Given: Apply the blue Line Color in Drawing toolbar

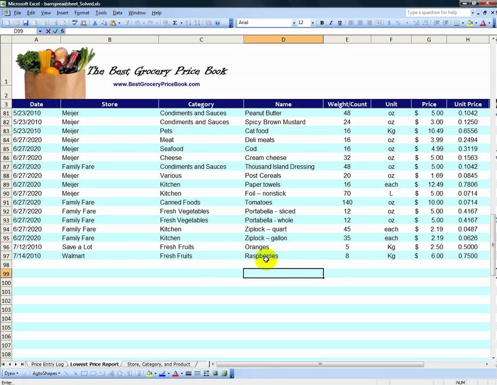Looking at the screenshot, I should (x=162, y=374).
